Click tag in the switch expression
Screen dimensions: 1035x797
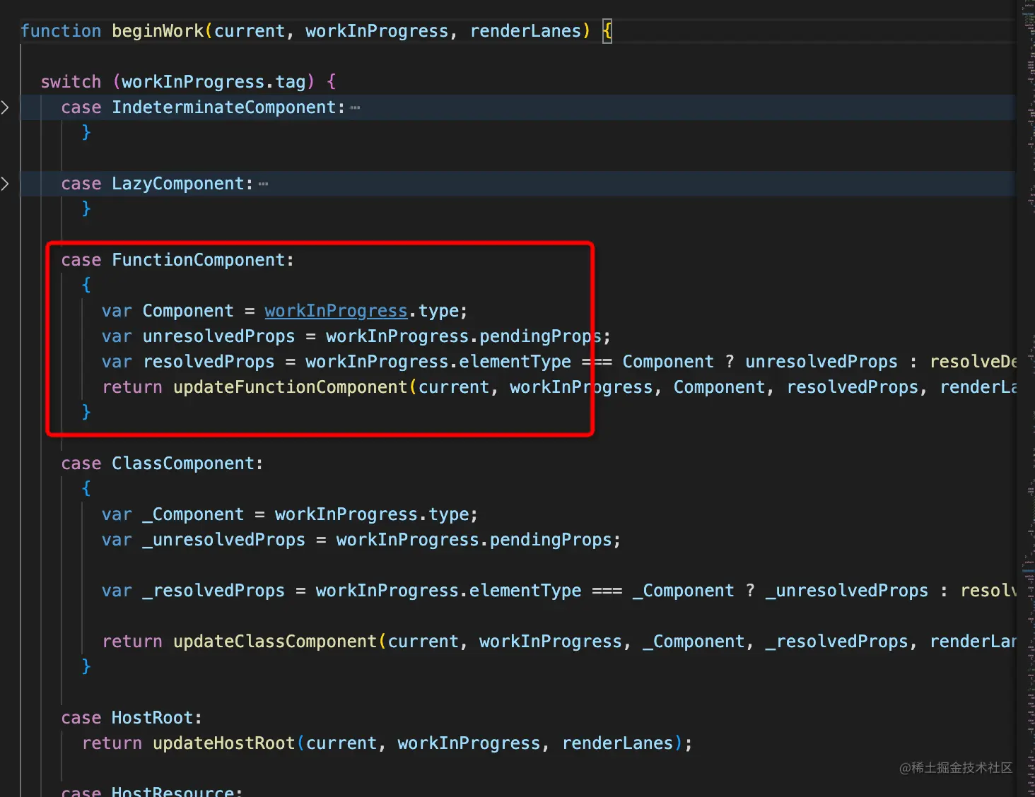point(290,82)
